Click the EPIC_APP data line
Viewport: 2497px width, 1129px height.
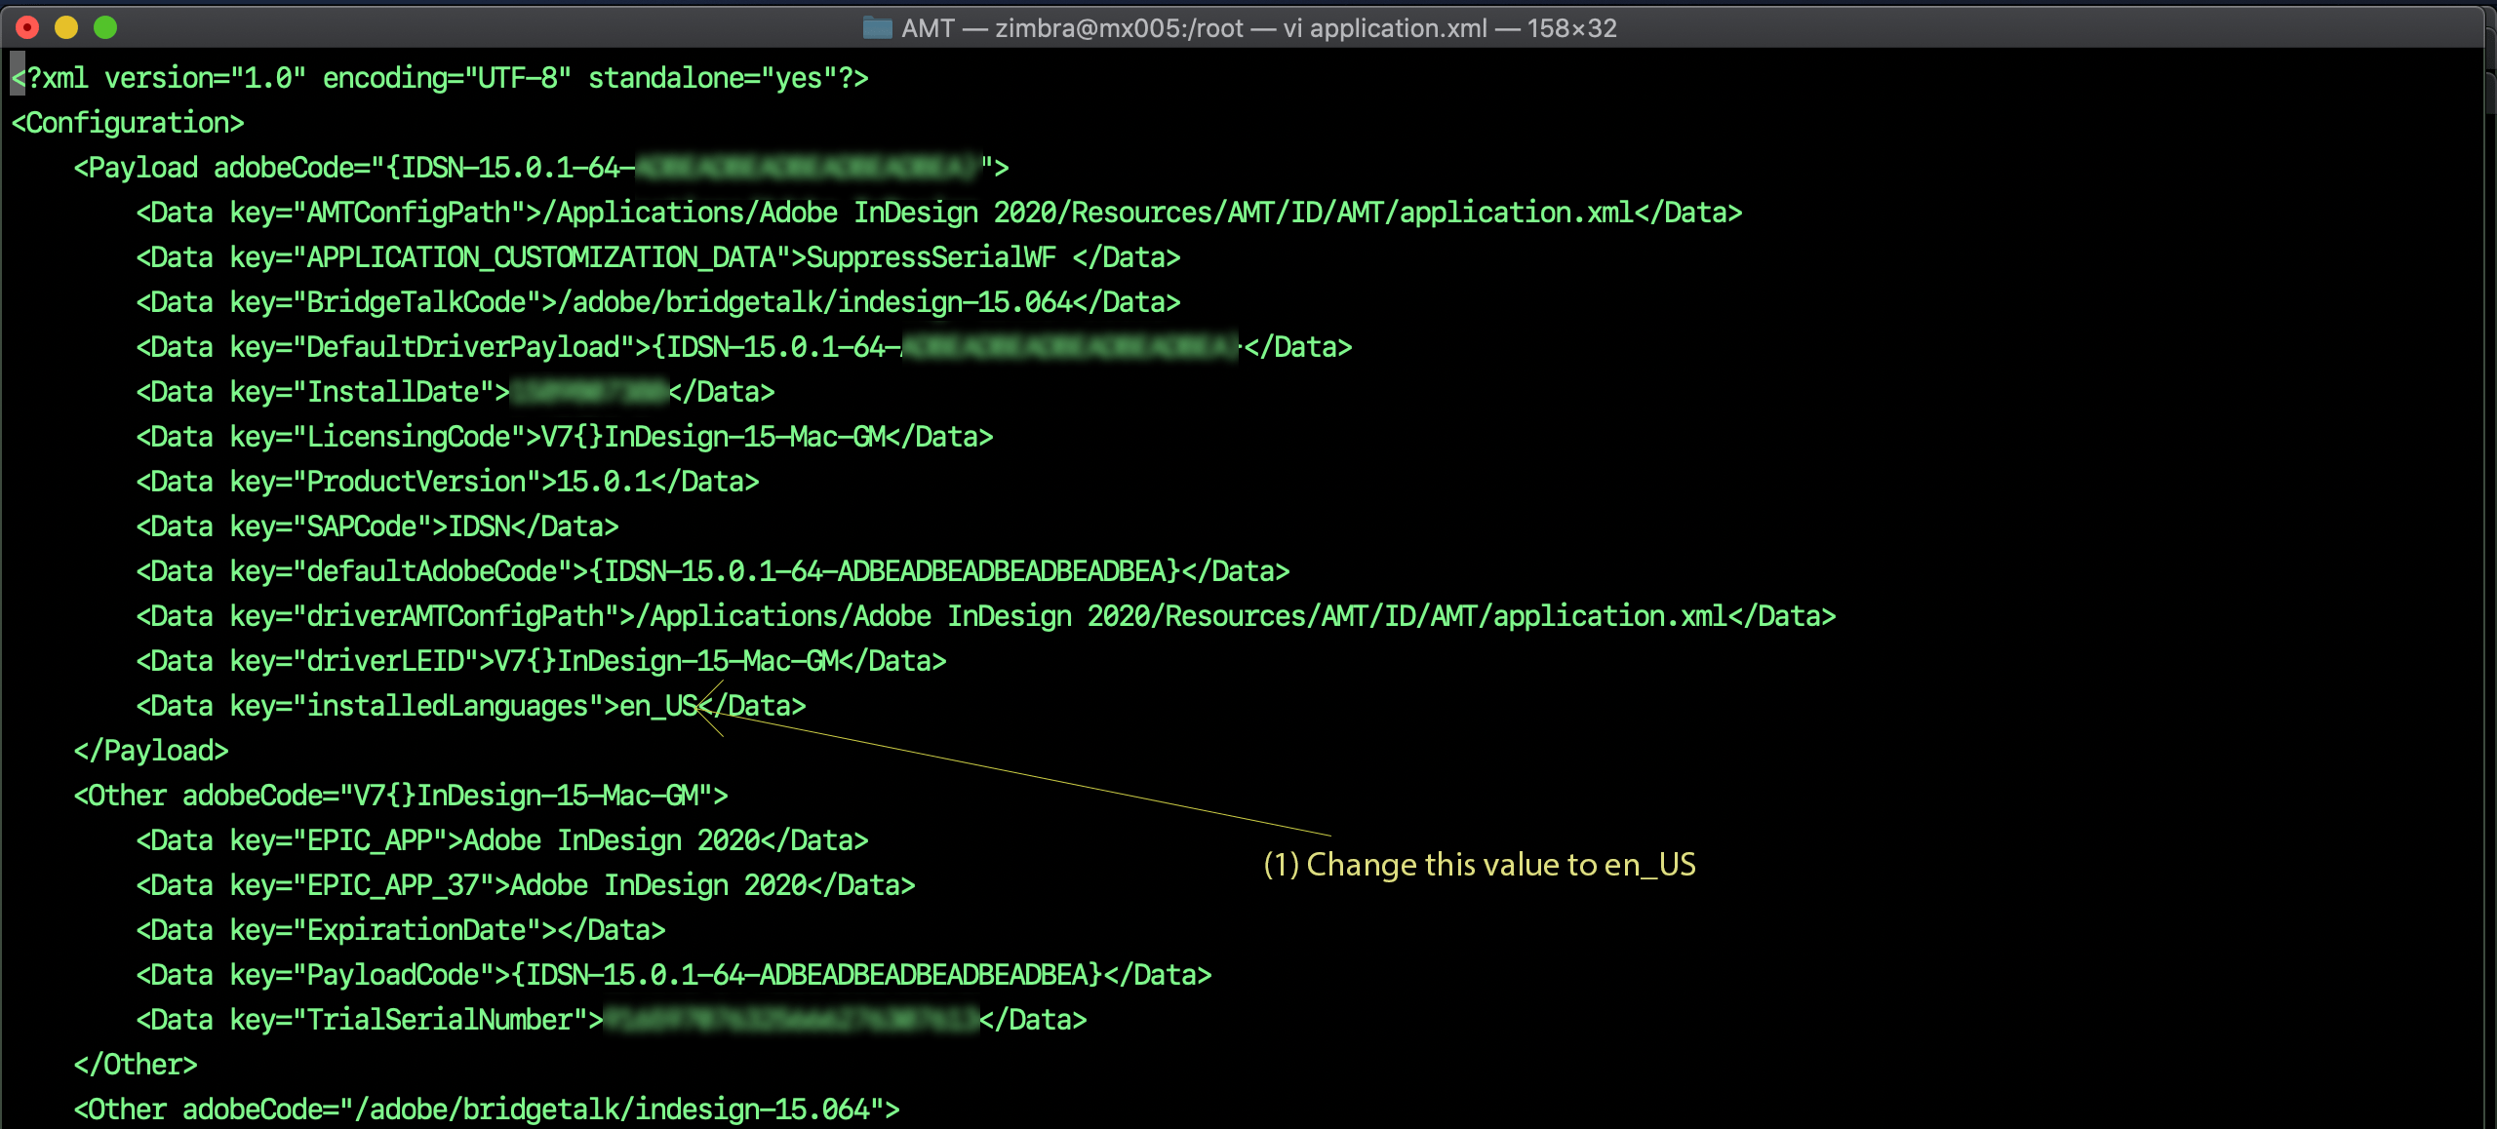coord(502,840)
